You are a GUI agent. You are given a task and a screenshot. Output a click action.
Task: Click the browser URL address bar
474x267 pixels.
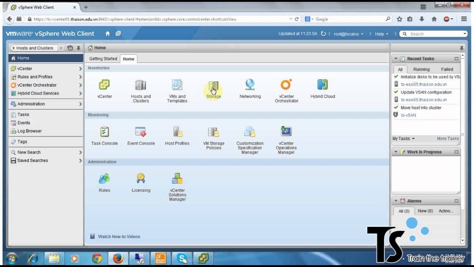click(159, 19)
